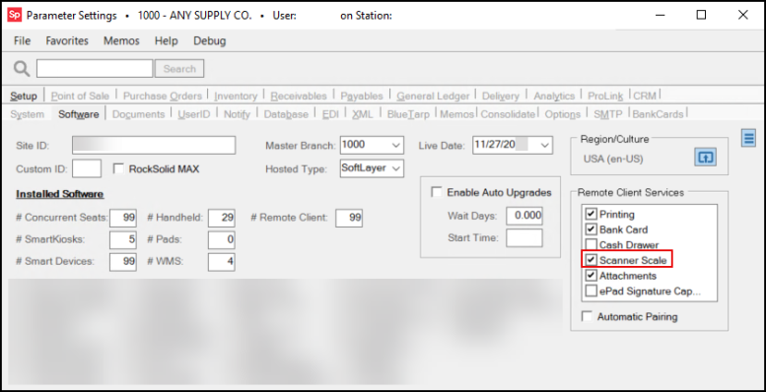Switch to the Inventory tab
The height and width of the screenshot is (392, 766).
(x=236, y=96)
